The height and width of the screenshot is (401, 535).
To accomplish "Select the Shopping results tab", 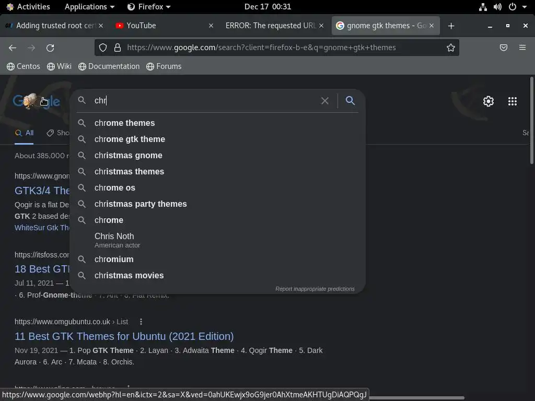I will 58,133.
